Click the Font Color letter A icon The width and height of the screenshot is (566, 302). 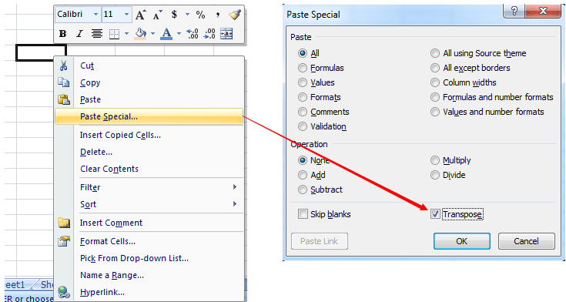(x=166, y=34)
